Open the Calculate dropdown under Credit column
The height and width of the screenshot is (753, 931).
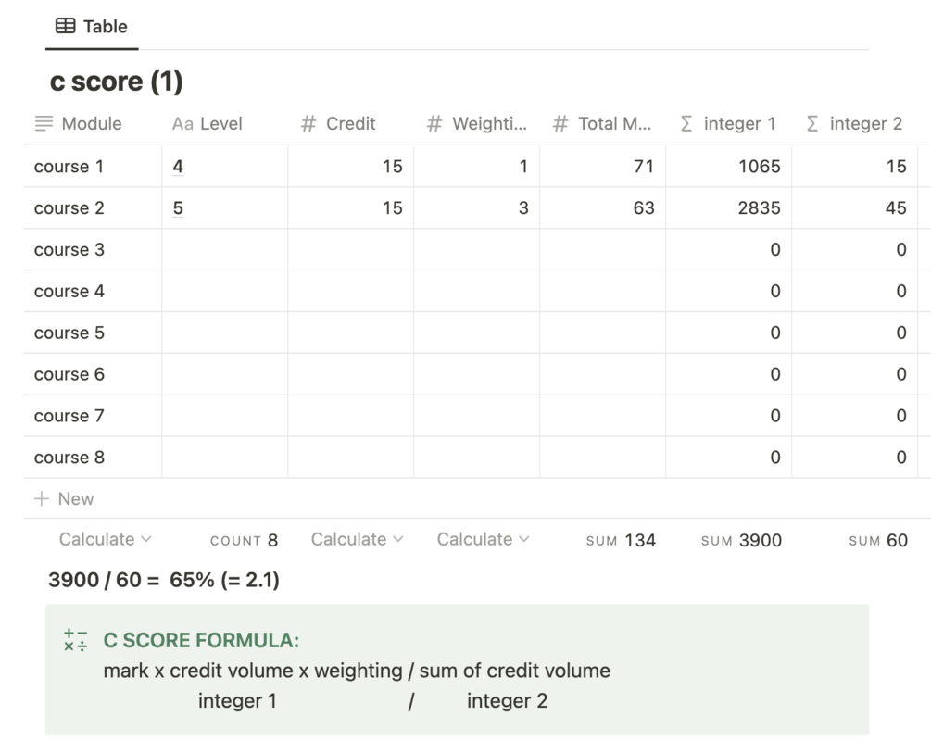point(357,539)
